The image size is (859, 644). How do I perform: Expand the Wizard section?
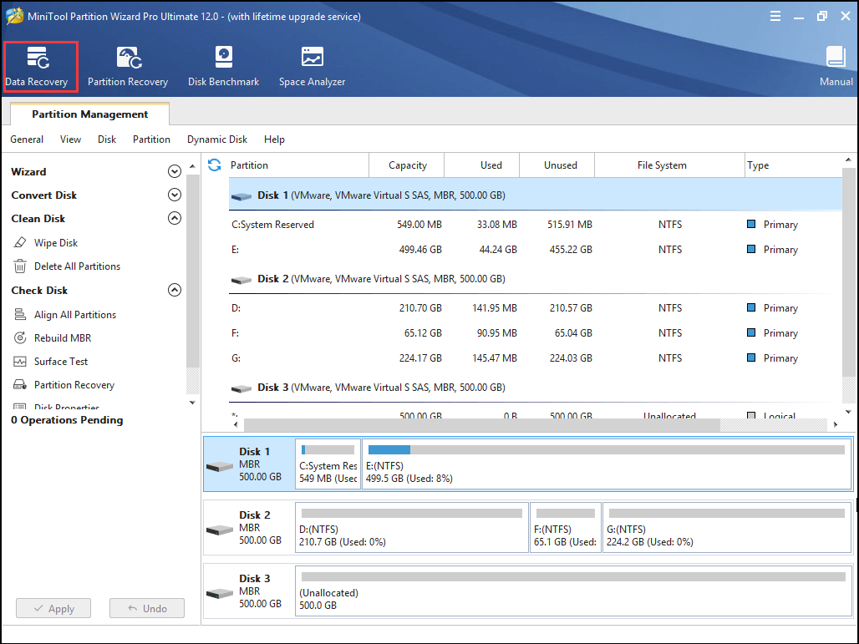click(175, 172)
